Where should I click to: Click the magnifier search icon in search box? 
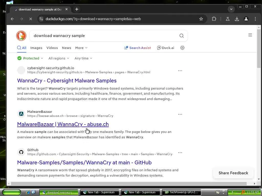(x=182, y=36)
